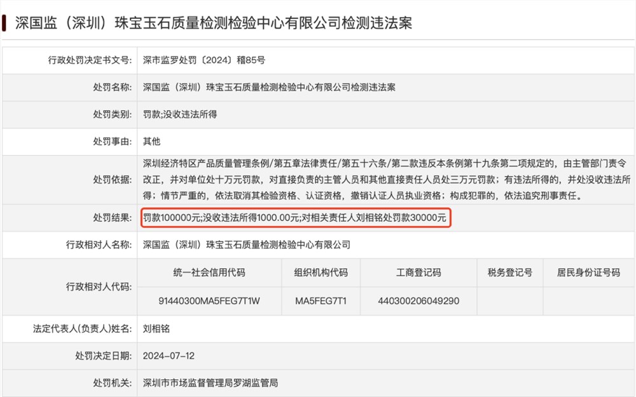Select the 行政相对人代码 label
636x397 pixels.
(x=99, y=287)
